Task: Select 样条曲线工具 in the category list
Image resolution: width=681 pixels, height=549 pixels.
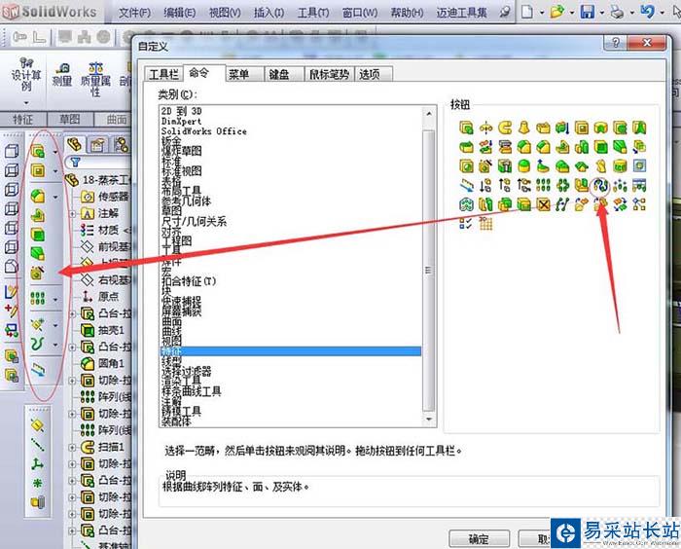Action: pyautogui.click(x=192, y=391)
